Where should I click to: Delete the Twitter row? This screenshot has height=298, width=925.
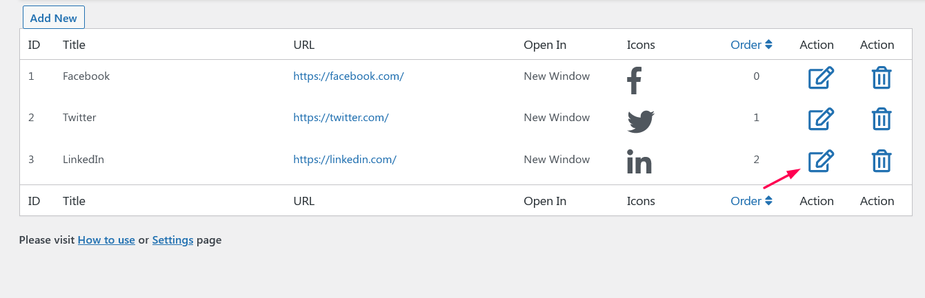click(881, 119)
